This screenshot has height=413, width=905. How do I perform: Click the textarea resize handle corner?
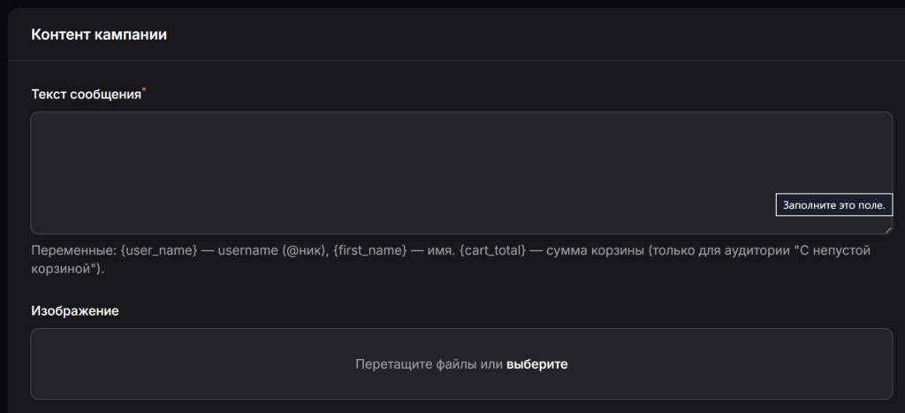(887, 229)
